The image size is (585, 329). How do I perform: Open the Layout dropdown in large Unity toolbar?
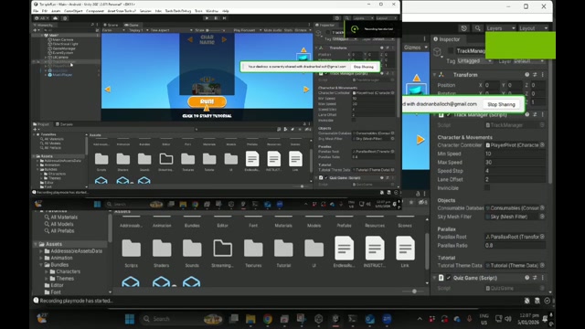534,28
